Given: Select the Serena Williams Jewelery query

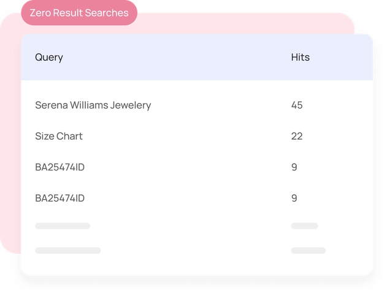Looking at the screenshot, I should click(x=93, y=105).
